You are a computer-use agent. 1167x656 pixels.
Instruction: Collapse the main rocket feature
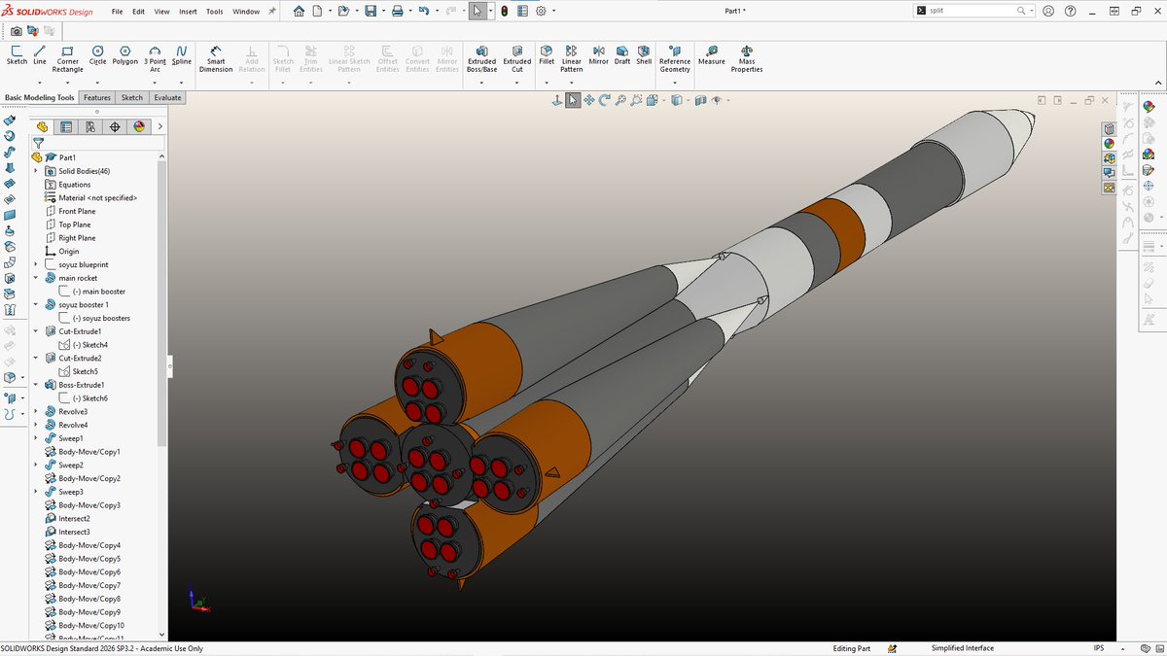tap(36, 278)
